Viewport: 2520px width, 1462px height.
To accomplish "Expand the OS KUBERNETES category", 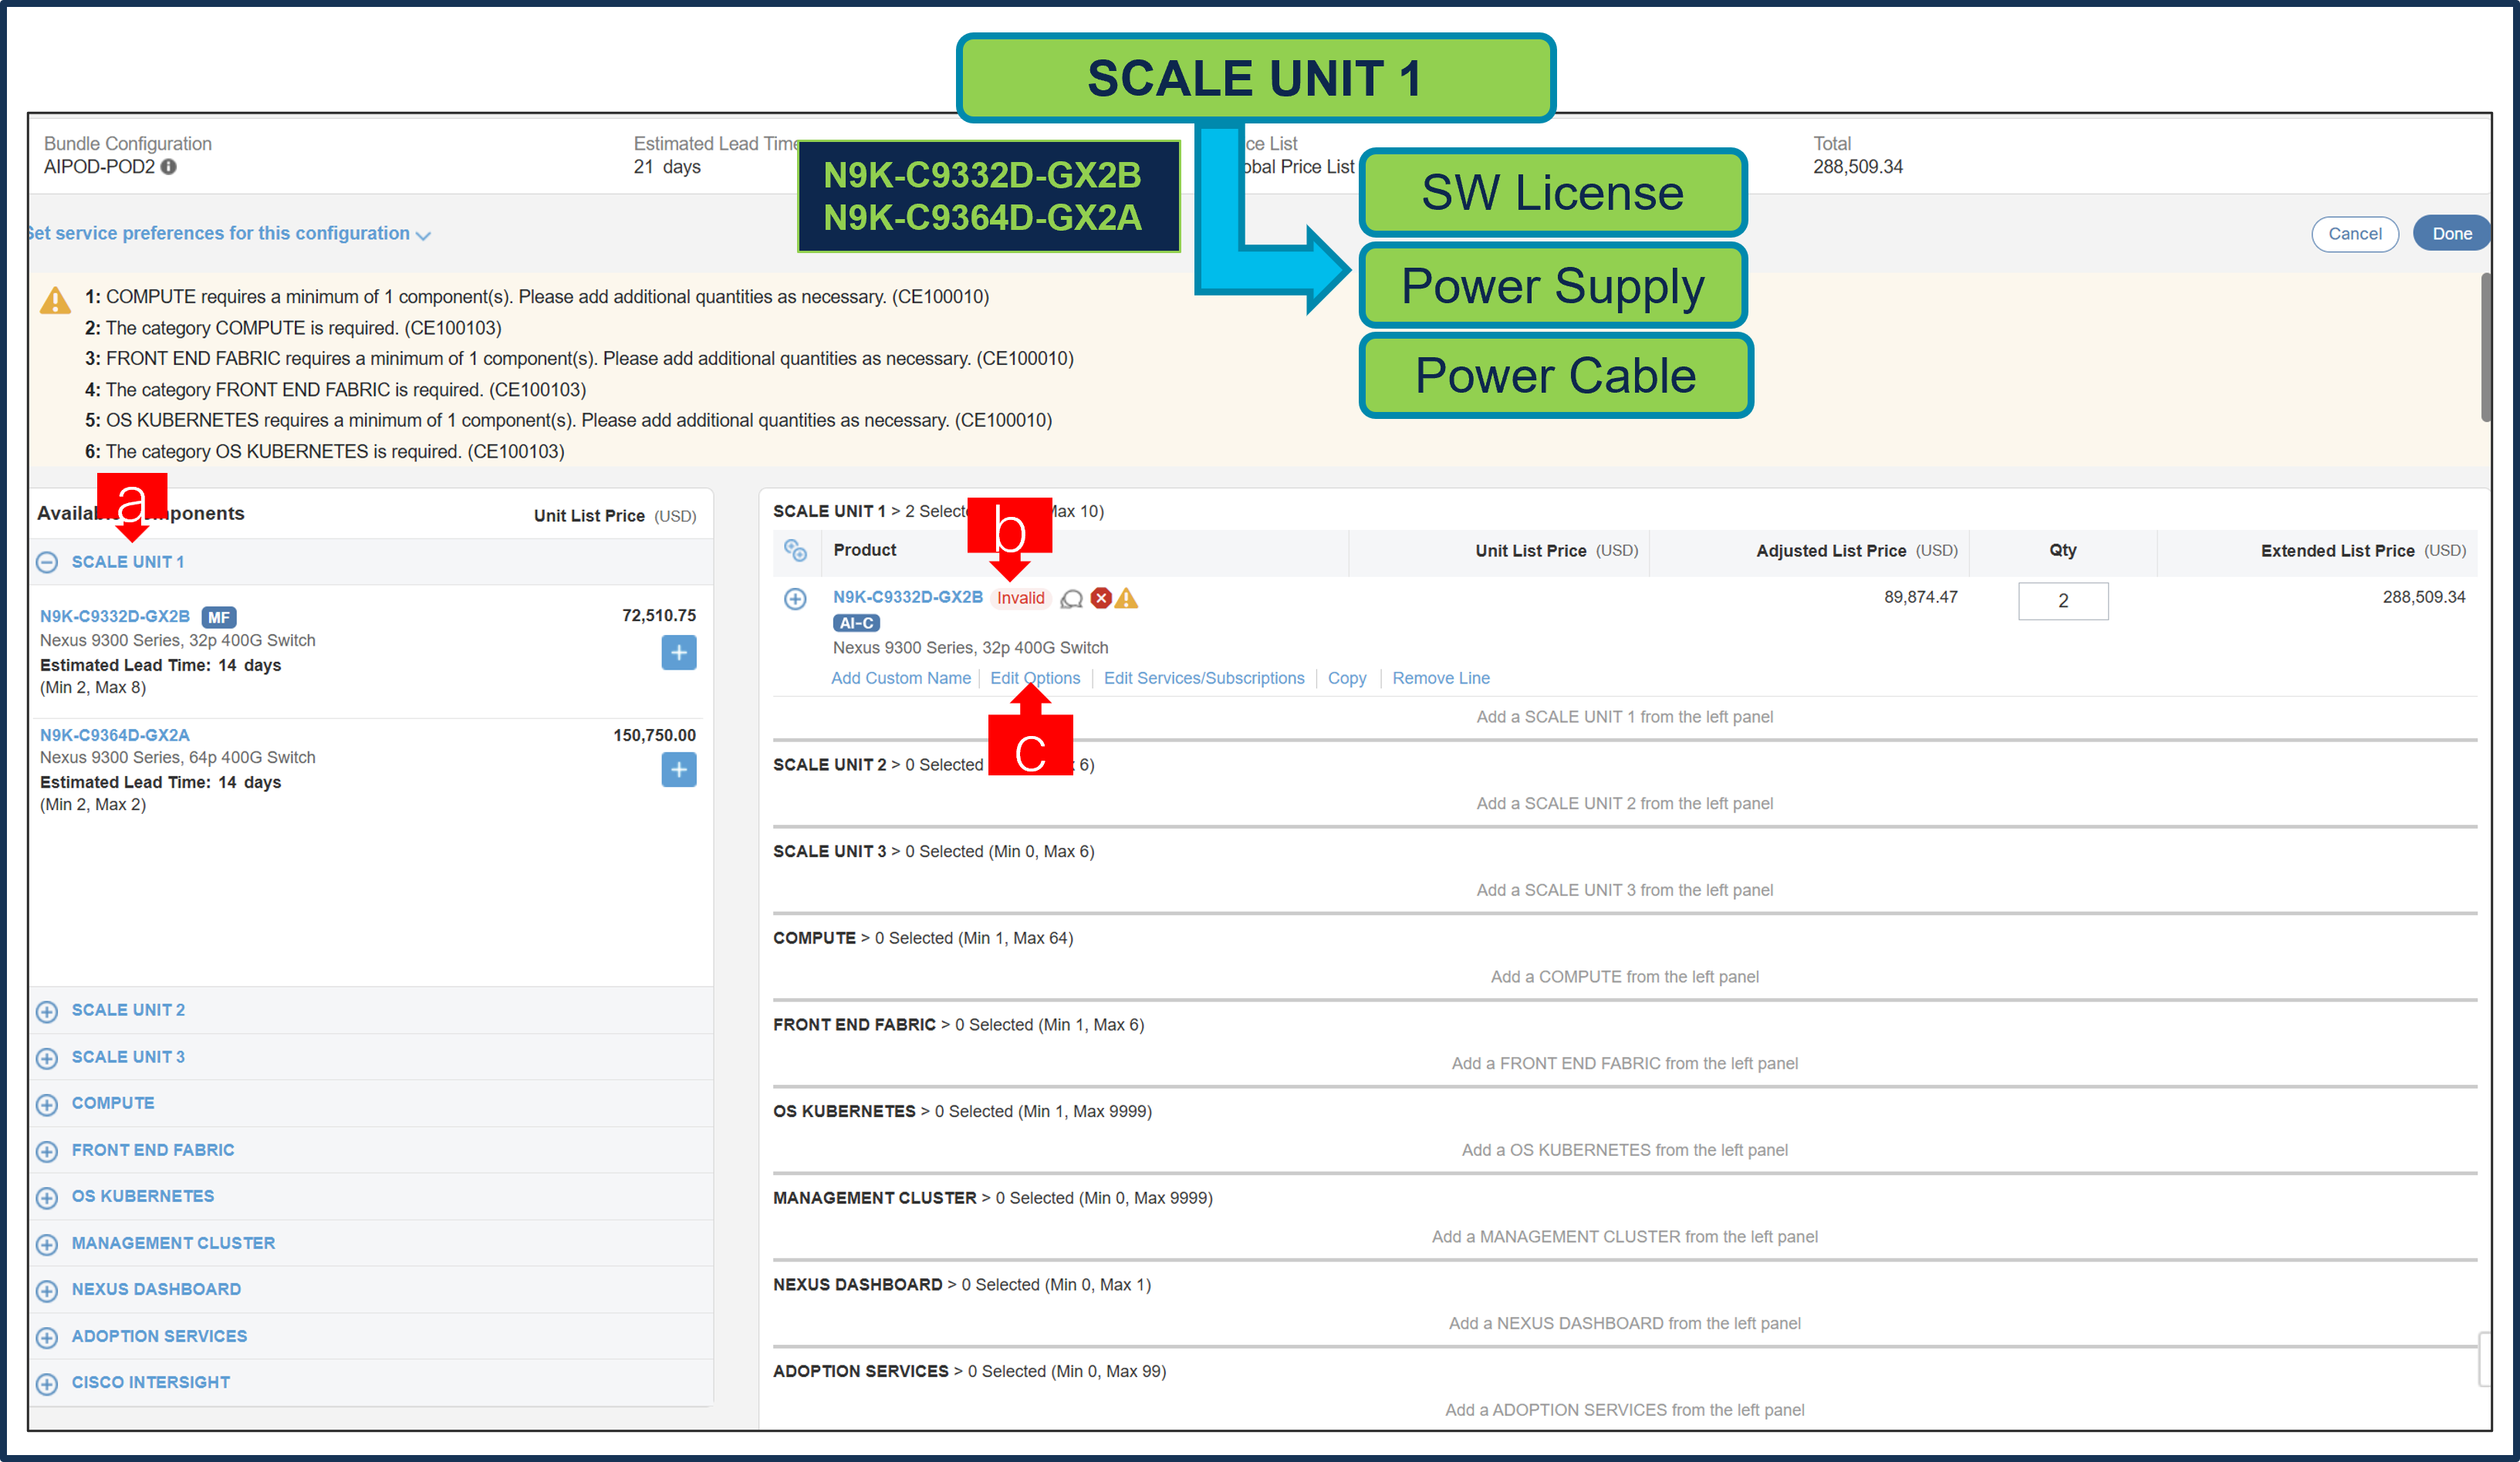I will [47, 1197].
